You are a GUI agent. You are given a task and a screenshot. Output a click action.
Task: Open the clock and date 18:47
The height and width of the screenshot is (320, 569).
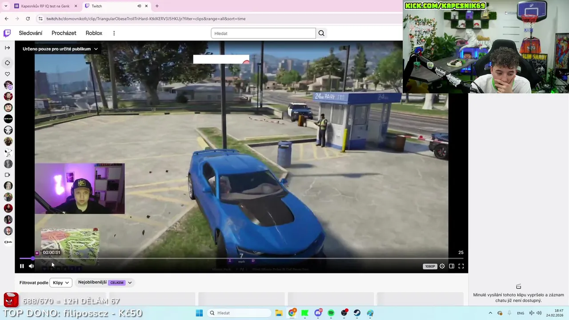[555, 313]
